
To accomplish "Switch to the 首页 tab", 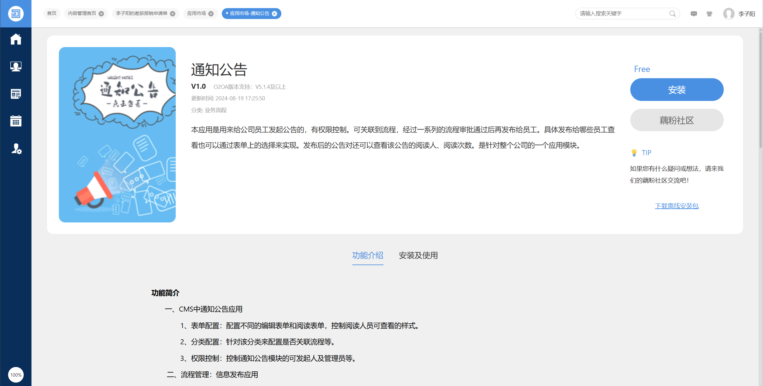I will [x=52, y=13].
